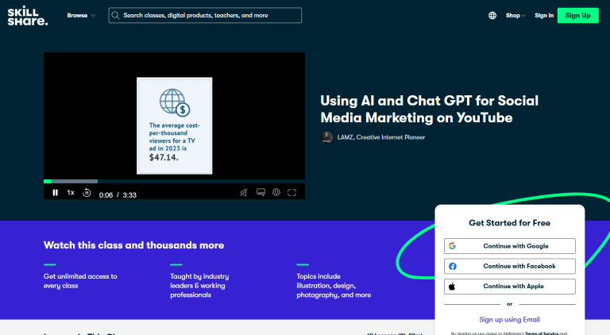Viewport: 610px width, 335px height.
Task: Click 'Topics include illustration, design' text
Action: [334, 286]
